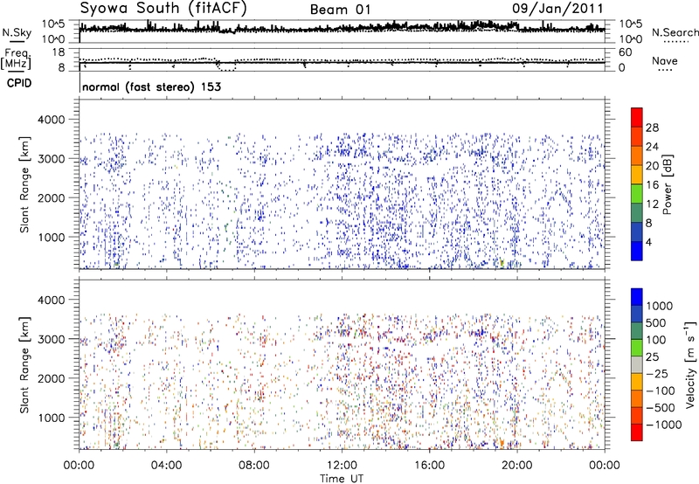Click the noise trace dip near 06:30
Viewport: 699px width, 484px height.
(226, 32)
